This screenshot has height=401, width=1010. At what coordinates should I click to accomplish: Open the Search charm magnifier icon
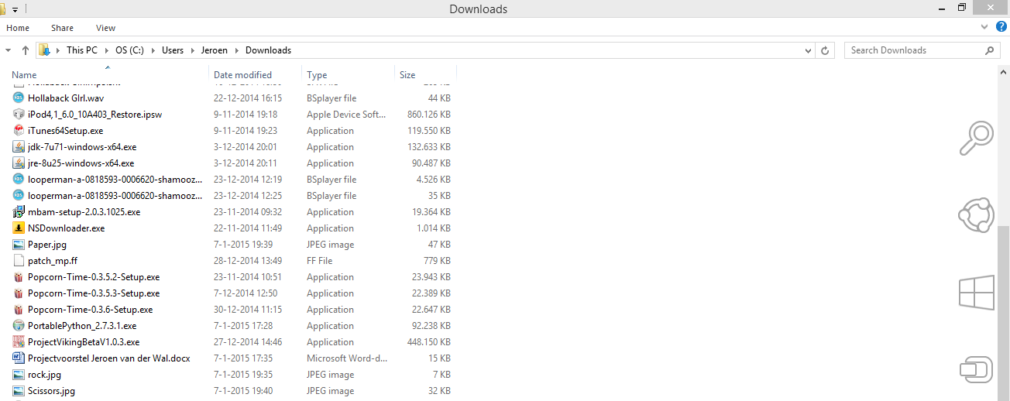click(976, 139)
